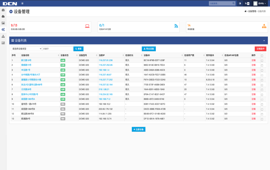Tick the checkbox for row 5 device
Viewport: 270px width, 170px height.
(x=262, y=80)
